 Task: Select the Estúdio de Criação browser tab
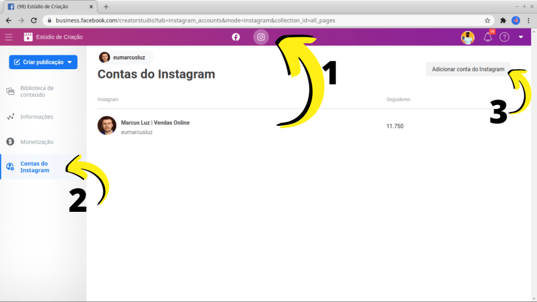coord(51,6)
